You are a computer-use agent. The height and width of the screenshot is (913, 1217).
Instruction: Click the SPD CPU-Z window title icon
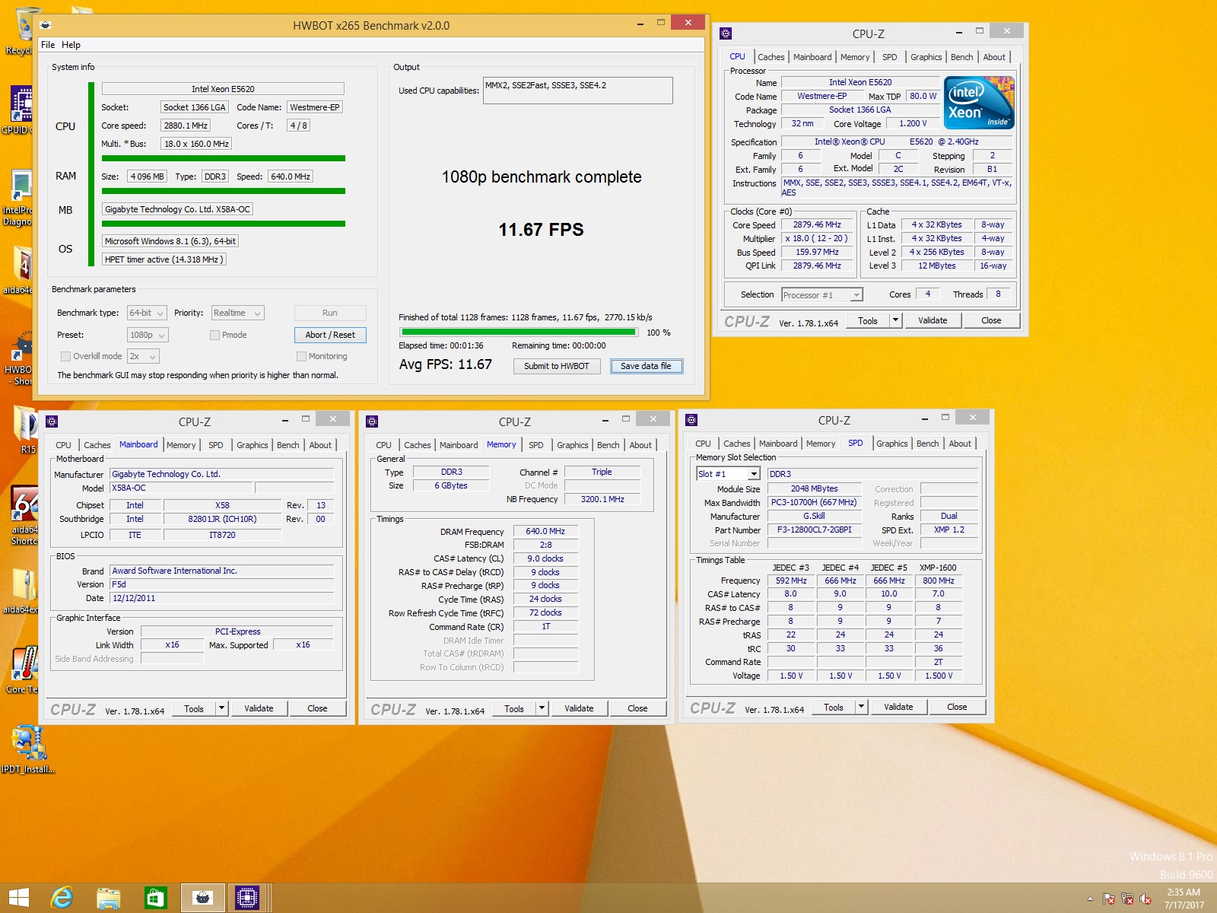(691, 420)
